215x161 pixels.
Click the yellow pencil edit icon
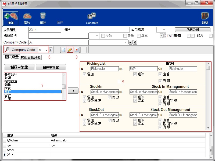click(x=70, y=50)
